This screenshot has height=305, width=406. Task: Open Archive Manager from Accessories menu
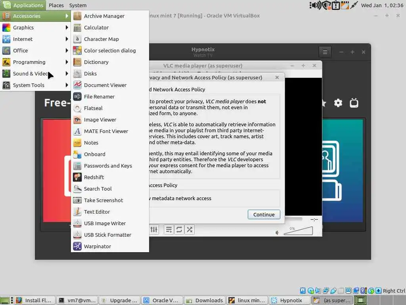(x=110, y=16)
